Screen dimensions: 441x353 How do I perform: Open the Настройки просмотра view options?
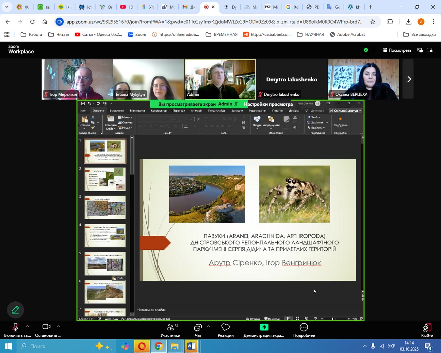268,104
